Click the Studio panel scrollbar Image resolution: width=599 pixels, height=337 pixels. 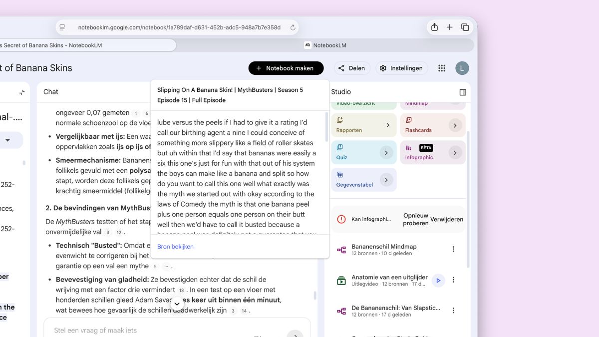point(468,200)
